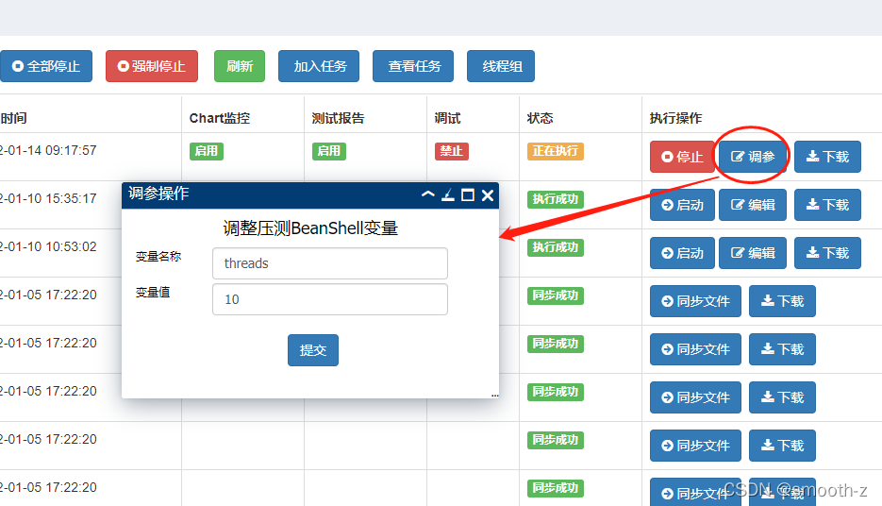Viewport: 882px width, 506px height.
Task: Close the 调参操作 dialog
Action: [488, 194]
